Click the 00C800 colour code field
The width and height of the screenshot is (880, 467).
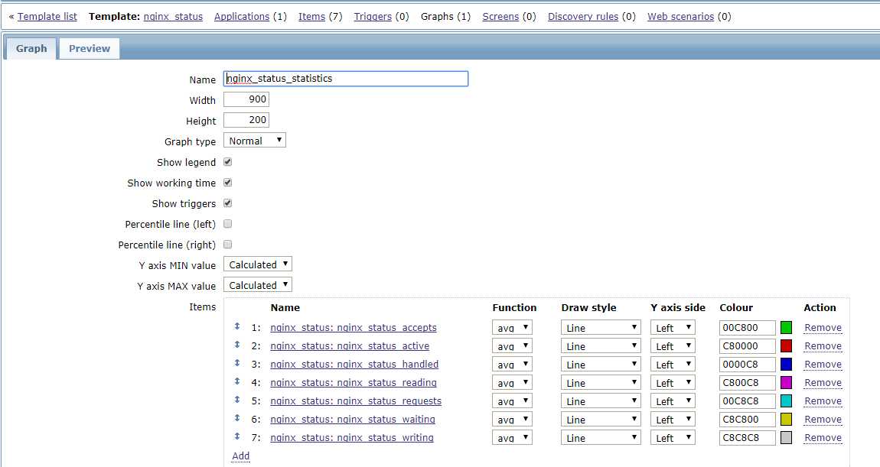click(x=747, y=328)
